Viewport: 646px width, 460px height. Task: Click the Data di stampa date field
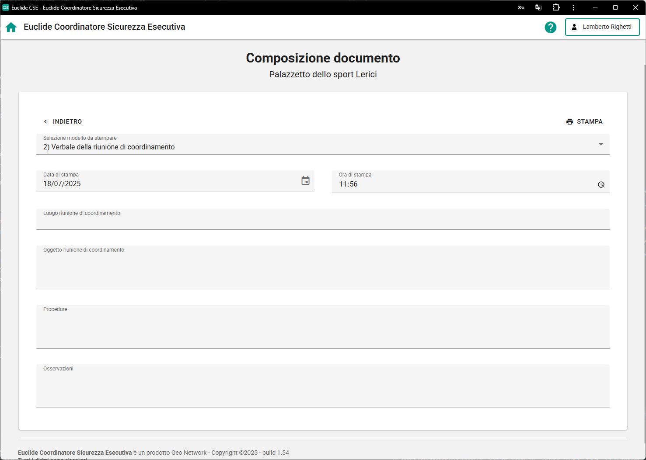click(166, 184)
